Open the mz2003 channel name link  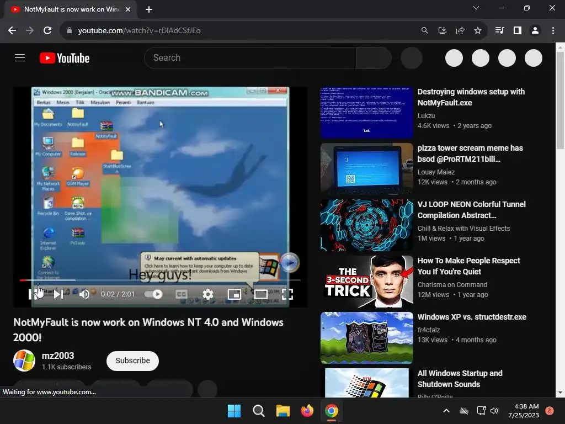point(58,356)
